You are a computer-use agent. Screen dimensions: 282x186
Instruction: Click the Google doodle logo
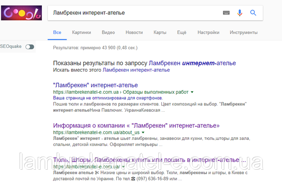pos(22,13)
